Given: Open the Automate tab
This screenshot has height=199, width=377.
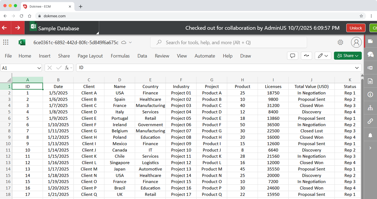Looking at the screenshot, I should point(205,56).
